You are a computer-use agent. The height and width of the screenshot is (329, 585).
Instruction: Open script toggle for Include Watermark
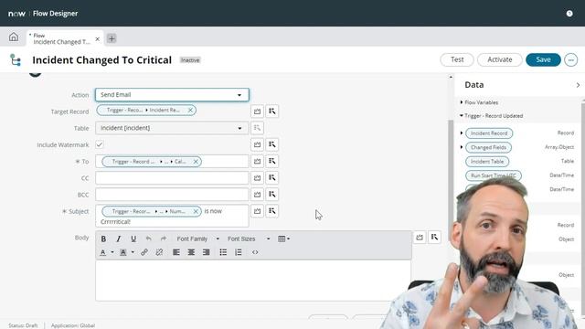(257, 144)
